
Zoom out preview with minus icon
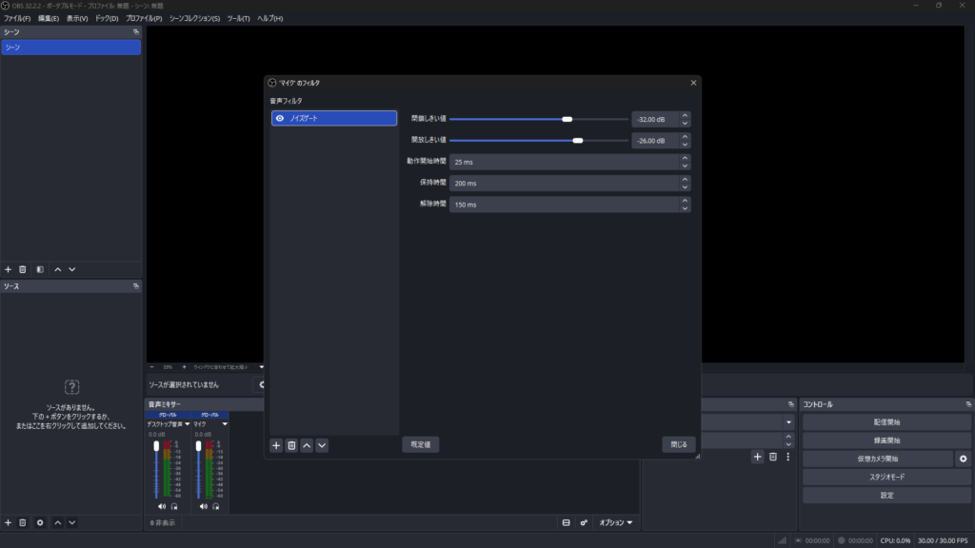pyautogui.click(x=151, y=367)
